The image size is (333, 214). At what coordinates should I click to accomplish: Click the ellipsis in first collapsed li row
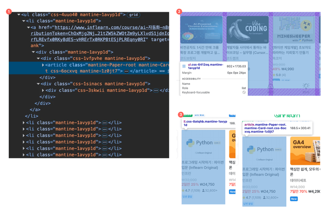tap(105, 123)
